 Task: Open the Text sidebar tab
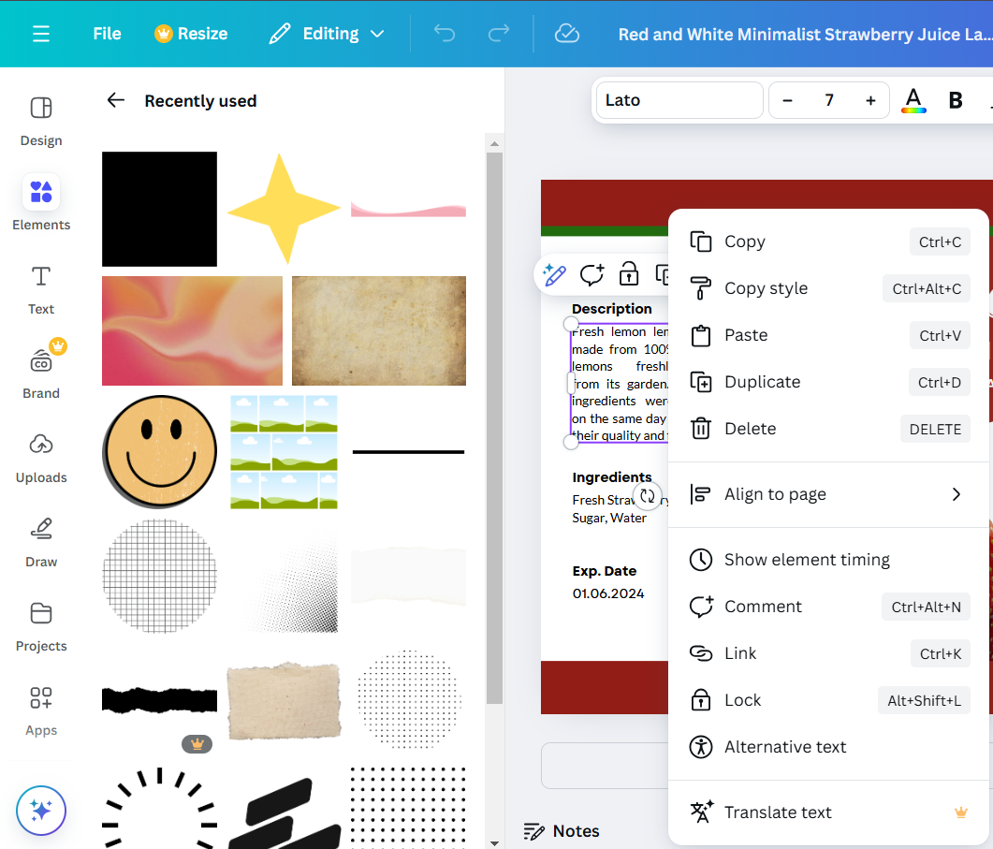click(41, 290)
